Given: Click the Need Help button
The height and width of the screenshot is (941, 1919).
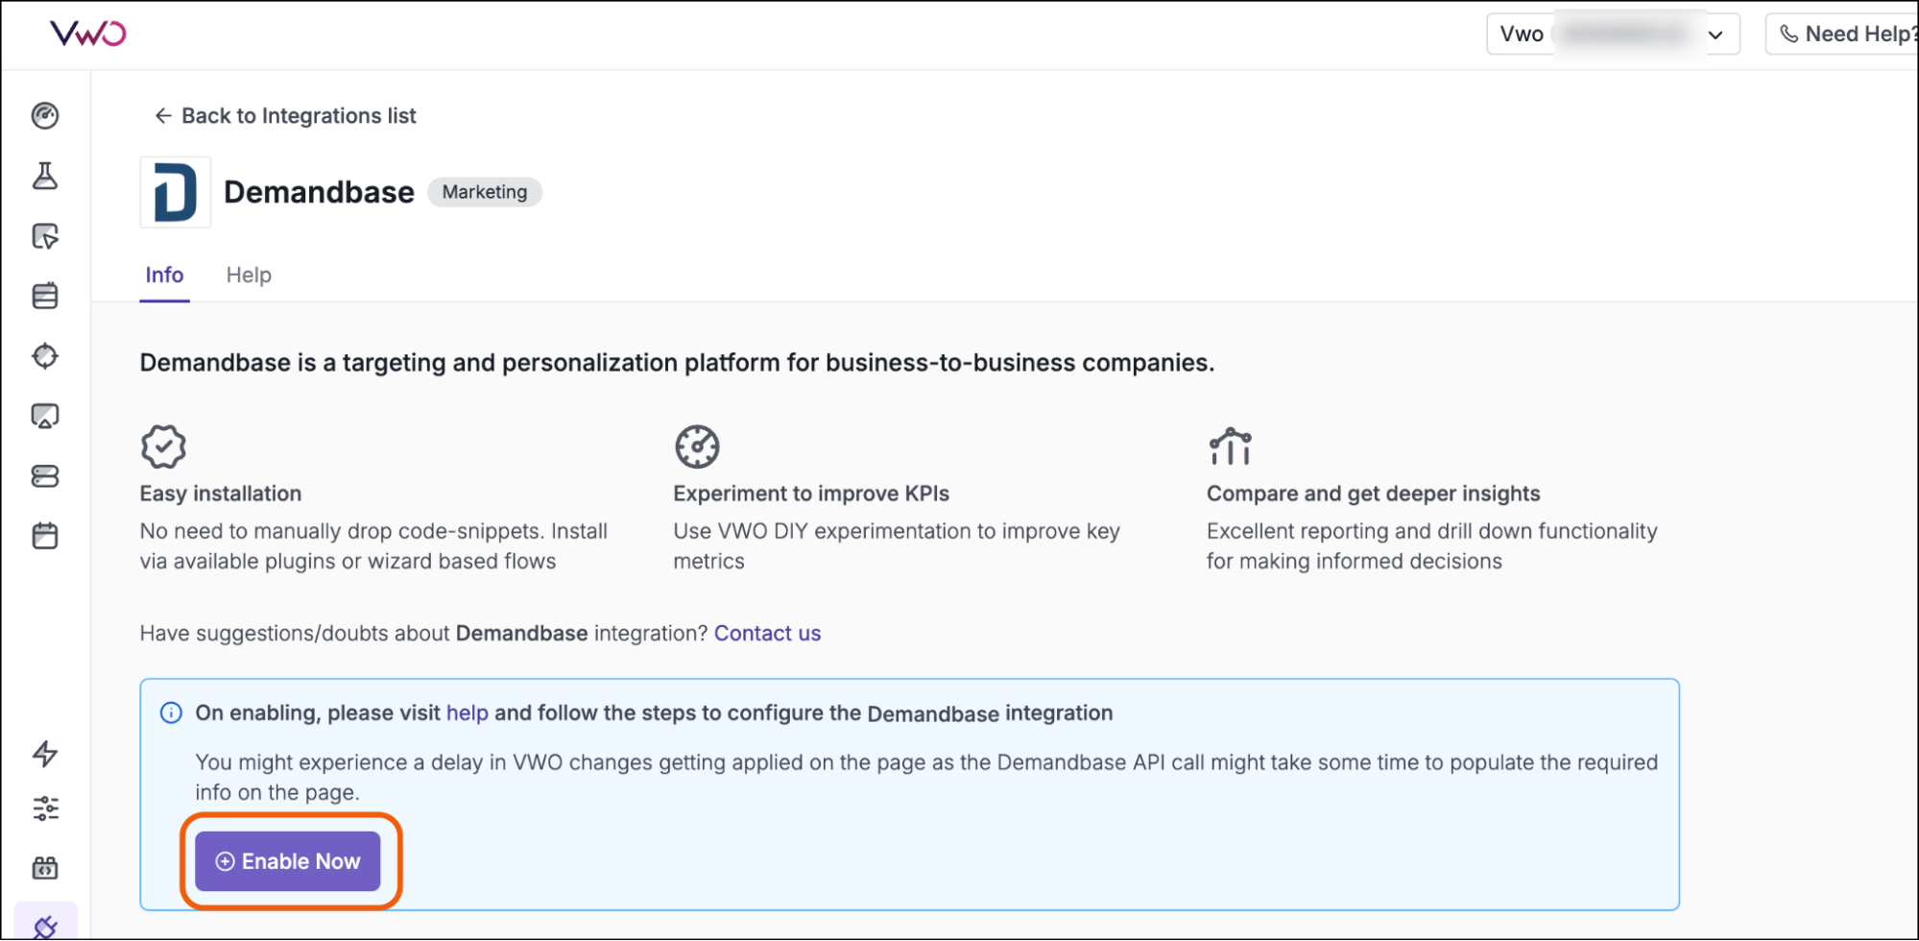Looking at the screenshot, I should tap(1843, 35).
